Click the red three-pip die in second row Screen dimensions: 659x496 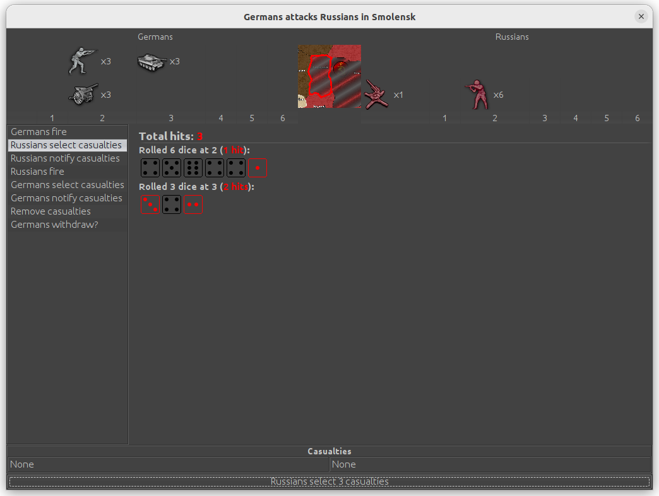(150, 204)
